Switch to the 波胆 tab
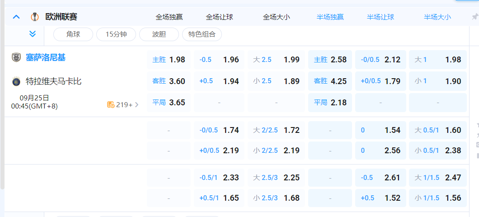 click(159, 34)
